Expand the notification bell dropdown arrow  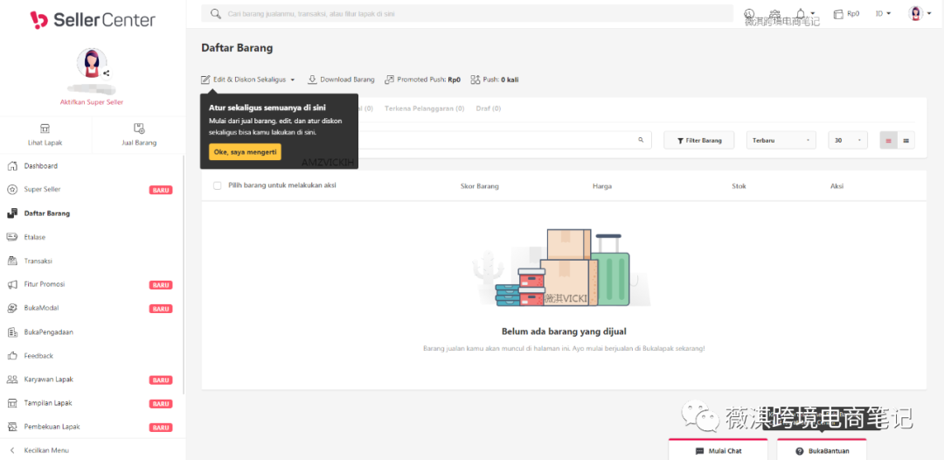click(x=813, y=13)
